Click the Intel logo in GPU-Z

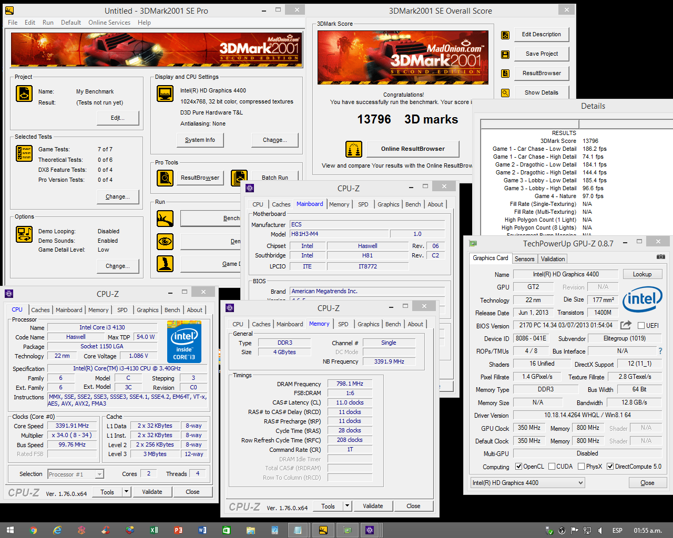[642, 299]
